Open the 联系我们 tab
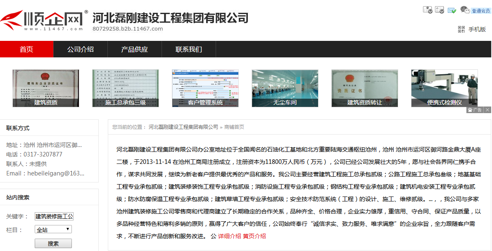This screenshot has height=251, width=492. pyautogui.click(x=188, y=49)
